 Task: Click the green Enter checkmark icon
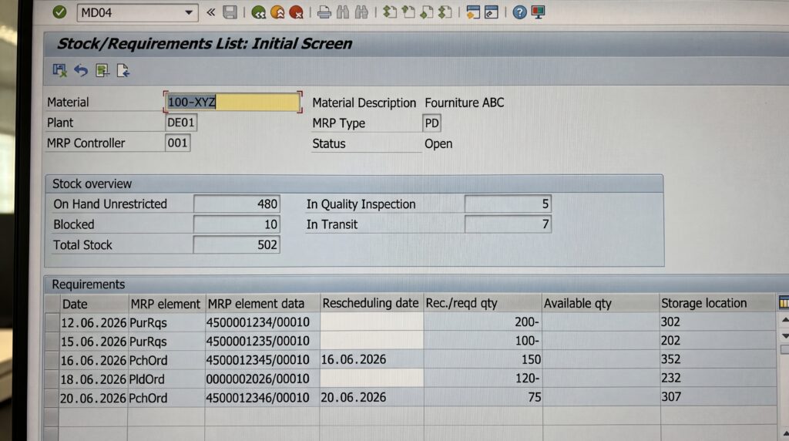tap(59, 12)
